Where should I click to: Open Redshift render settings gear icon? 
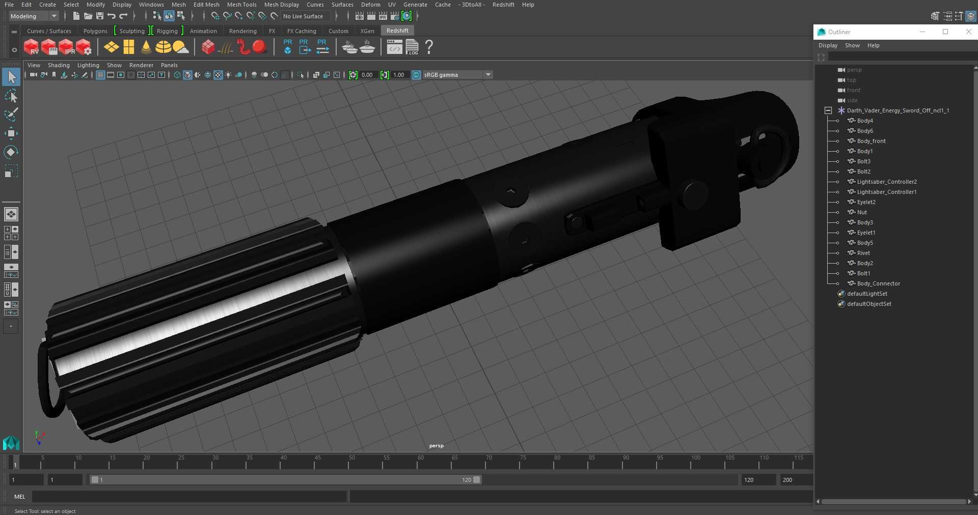pyautogui.click(x=84, y=47)
